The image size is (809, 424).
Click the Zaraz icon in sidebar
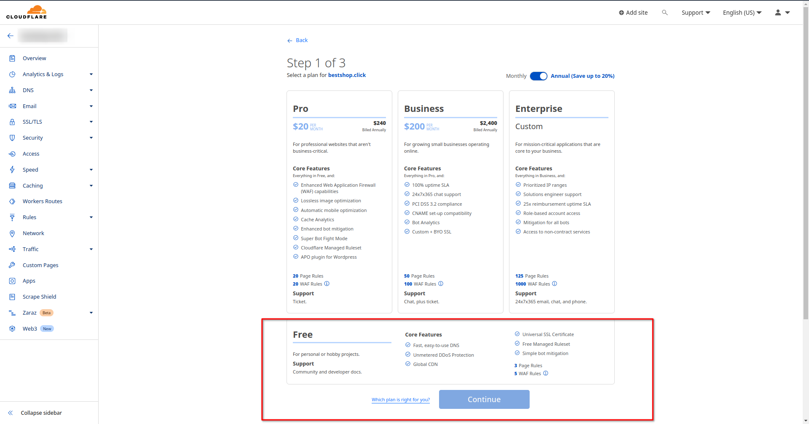12,313
